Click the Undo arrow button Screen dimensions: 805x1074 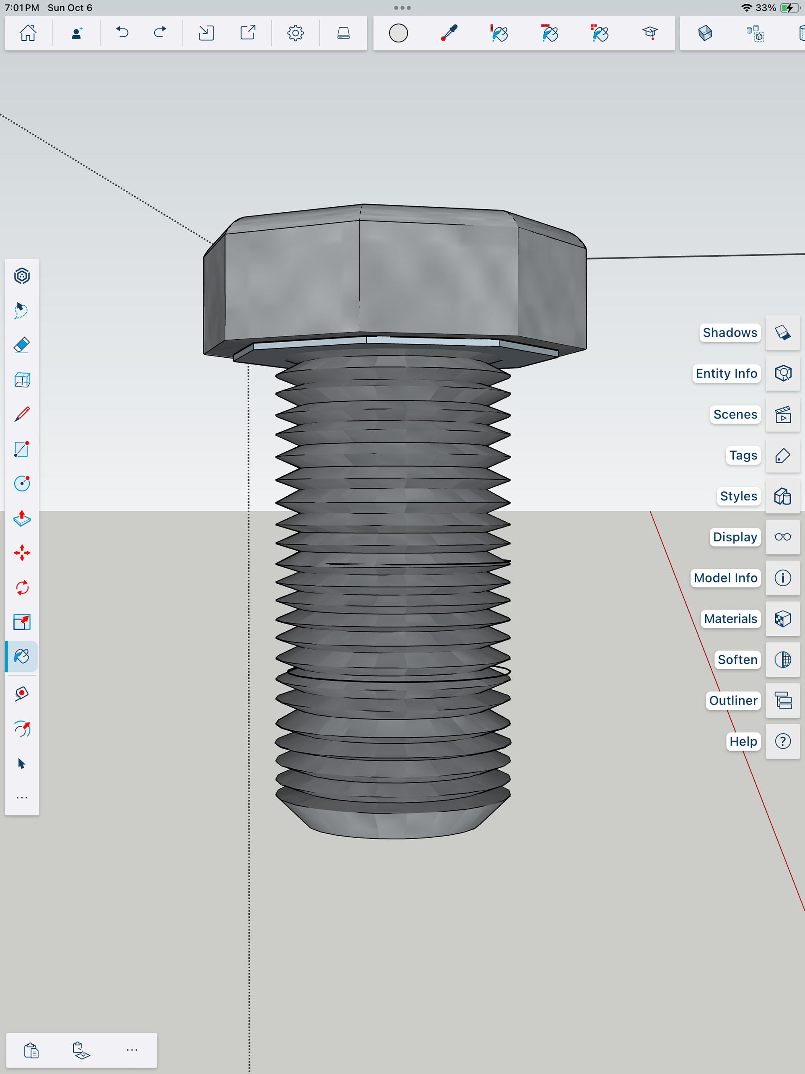[122, 33]
